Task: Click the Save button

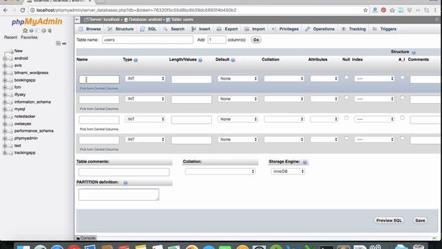Action: (420, 221)
